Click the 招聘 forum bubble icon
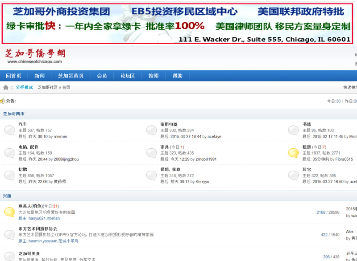The width and height of the screenshot is (357, 261). [x=9, y=175]
